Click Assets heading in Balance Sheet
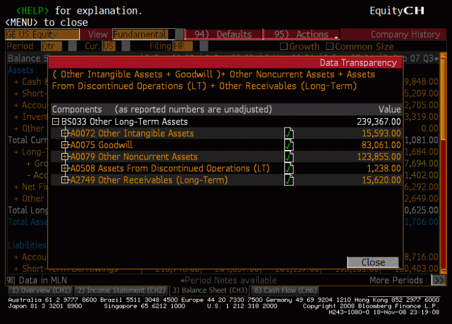Image resolution: width=452 pixels, height=324 pixels. pos(21,70)
